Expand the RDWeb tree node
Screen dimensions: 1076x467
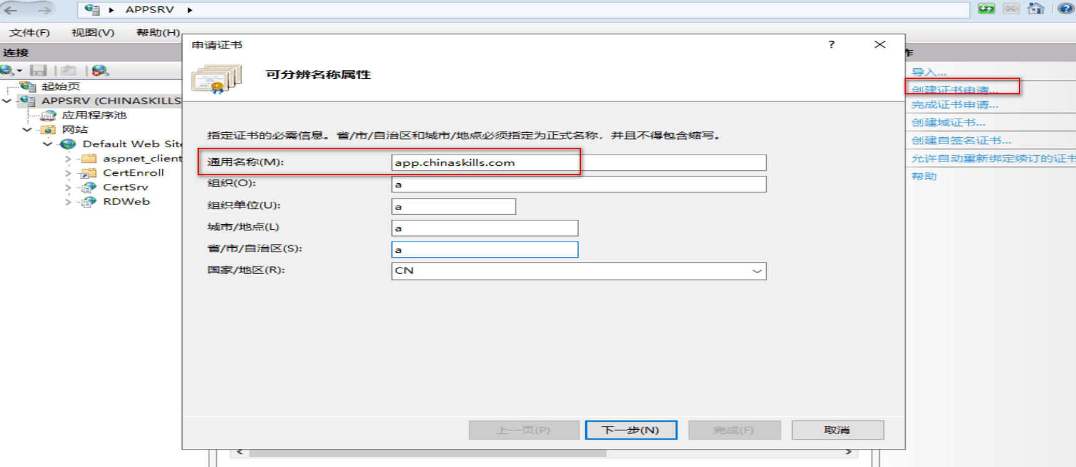coord(68,202)
